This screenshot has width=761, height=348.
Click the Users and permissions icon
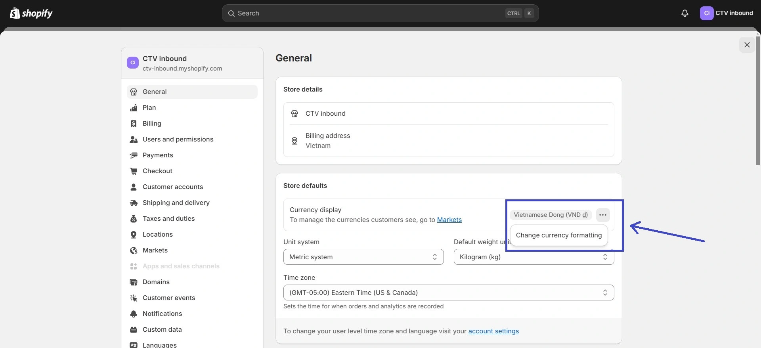134,140
